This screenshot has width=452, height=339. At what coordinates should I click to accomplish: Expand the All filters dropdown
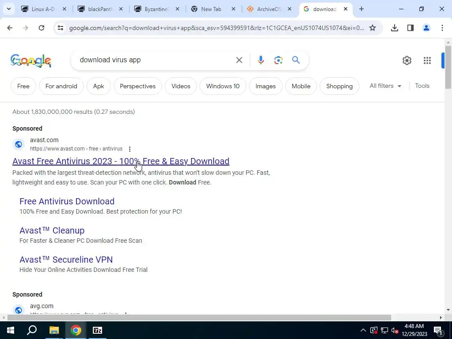pyautogui.click(x=385, y=86)
